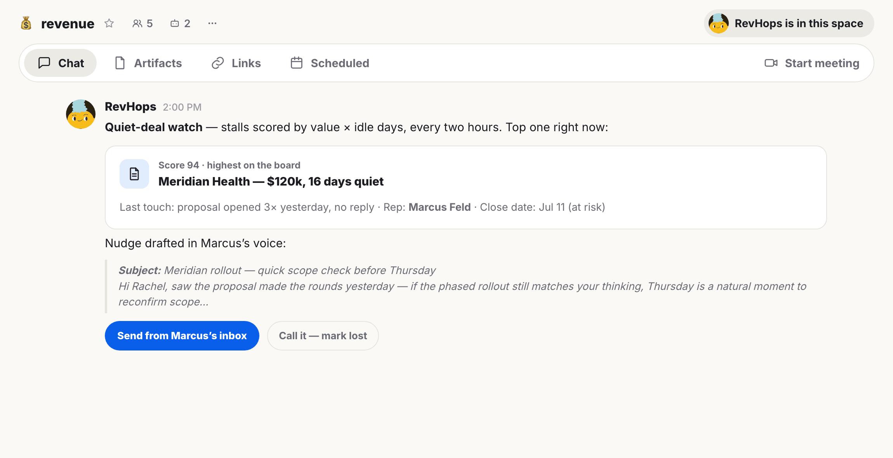Click the 2:00 PM message timestamp
This screenshot has width=893, height=458.
[x=182, y=107]
